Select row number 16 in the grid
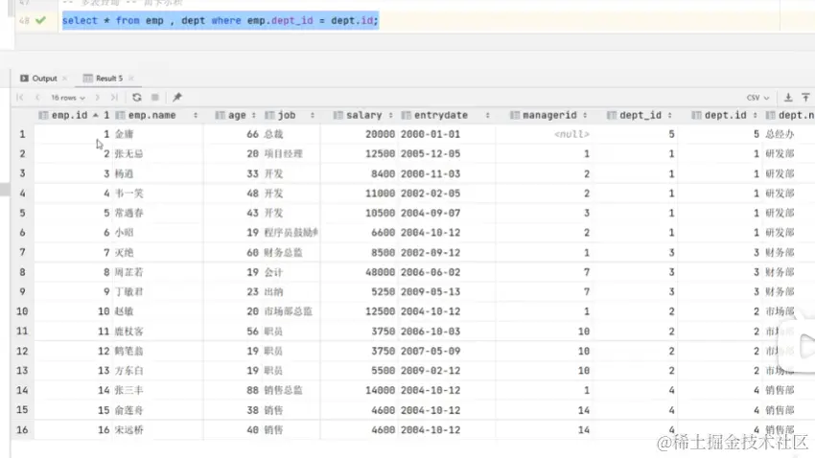 click(22, 430)
